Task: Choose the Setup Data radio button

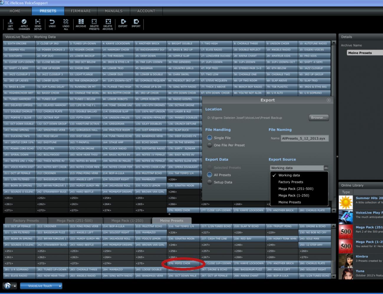Action: click(210, 182)
